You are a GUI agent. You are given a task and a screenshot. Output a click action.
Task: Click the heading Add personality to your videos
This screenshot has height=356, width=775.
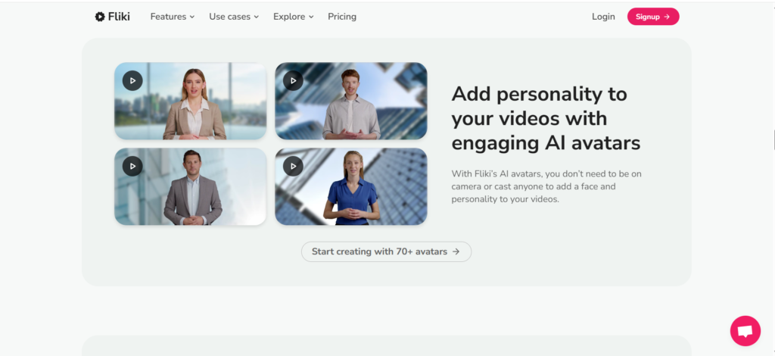tap(546, 119)
